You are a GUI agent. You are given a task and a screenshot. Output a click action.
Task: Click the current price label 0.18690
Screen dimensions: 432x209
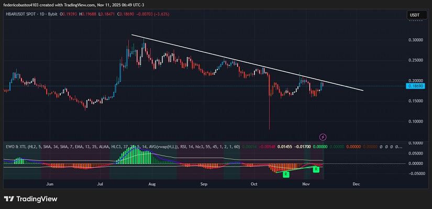[x=415, y=86]
